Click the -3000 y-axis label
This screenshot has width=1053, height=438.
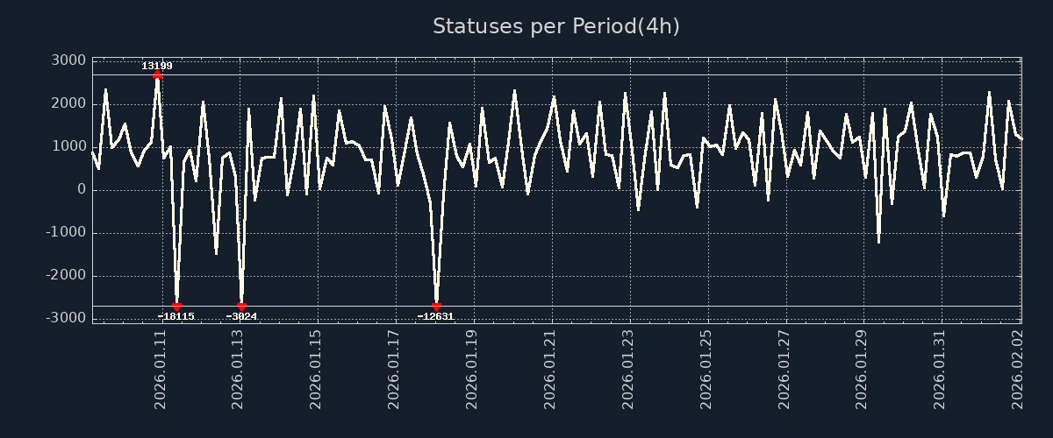[65, 318]
